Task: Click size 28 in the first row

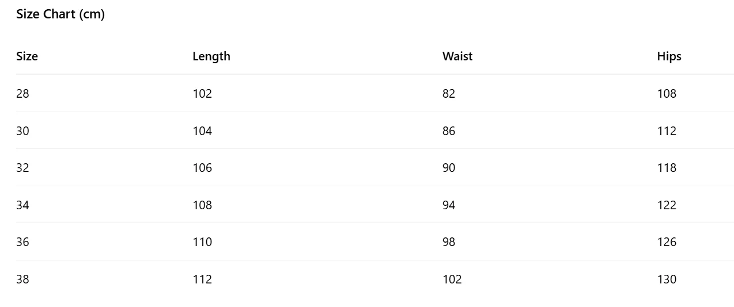Action: pyautogui.click(x=22, y=94)
